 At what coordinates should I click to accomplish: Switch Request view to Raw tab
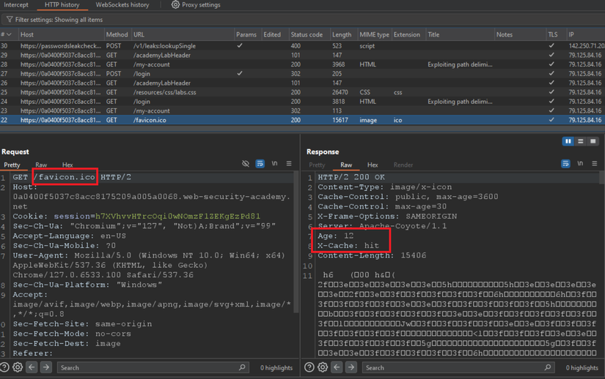click(41, 165)
